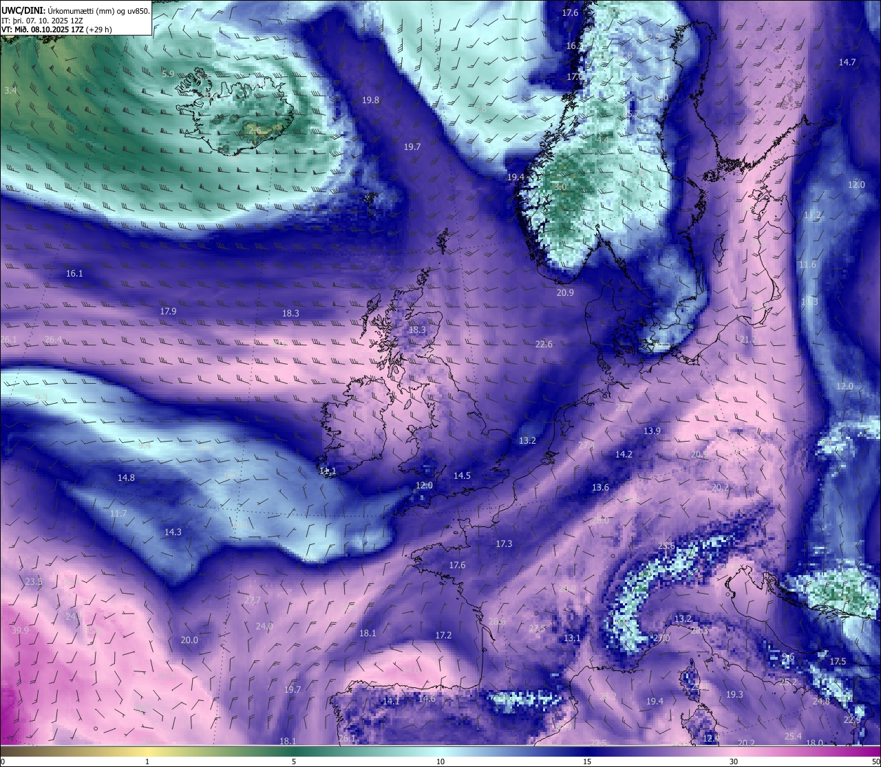
Task: Click the map value 20.9
Action: pos(565,293)
